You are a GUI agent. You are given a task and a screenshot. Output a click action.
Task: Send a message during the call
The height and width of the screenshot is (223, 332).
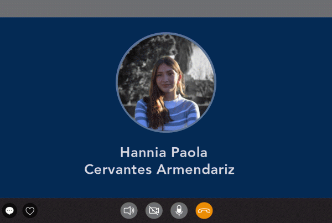coord(9,210)
